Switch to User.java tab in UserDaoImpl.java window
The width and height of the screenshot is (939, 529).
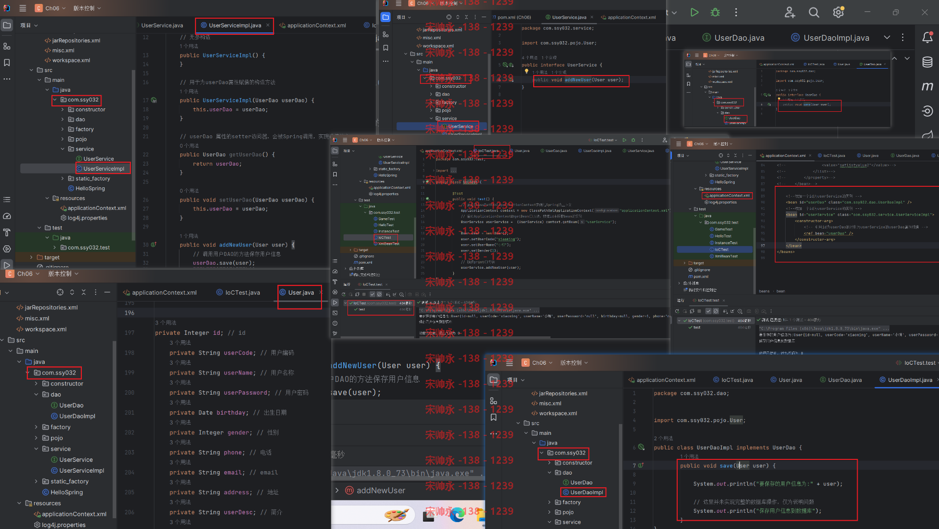786,379
